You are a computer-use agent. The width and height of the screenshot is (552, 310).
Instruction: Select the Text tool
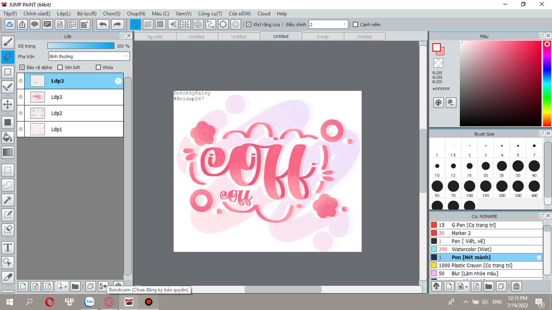pyautogui.click(x=8, y=248)
